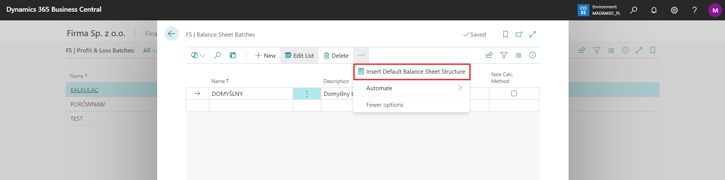Expand the dialog to full width
This screenshot has height=180, width=725.
(x=533, y=34)
